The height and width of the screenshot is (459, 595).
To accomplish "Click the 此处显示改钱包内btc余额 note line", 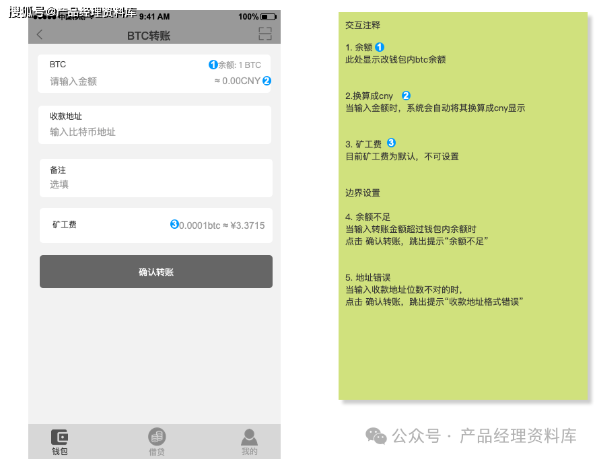I will [x=395, y=59].
